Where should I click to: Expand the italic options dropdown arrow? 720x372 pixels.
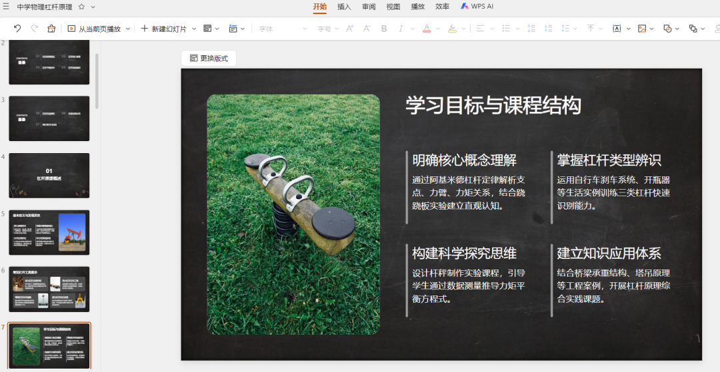(x=413, y=29)
